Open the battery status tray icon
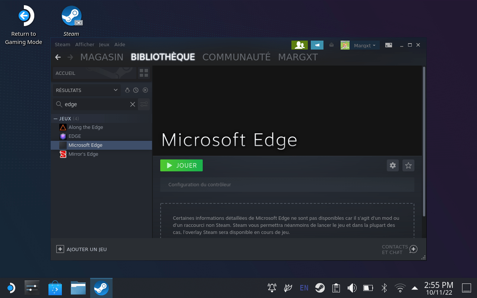Screen dimensions: 477x298 pyautogui.click(x=368, y=288)
